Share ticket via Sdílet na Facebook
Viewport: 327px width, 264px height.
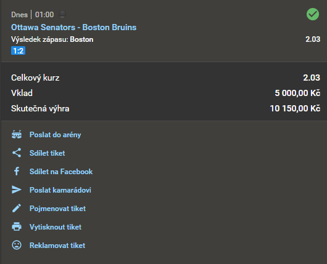61,172
